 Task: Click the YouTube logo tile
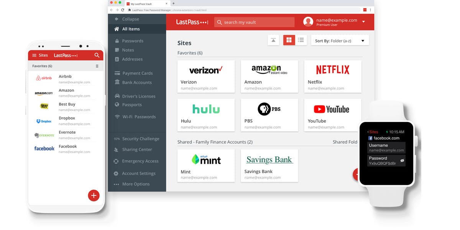[x=332, y=109]
